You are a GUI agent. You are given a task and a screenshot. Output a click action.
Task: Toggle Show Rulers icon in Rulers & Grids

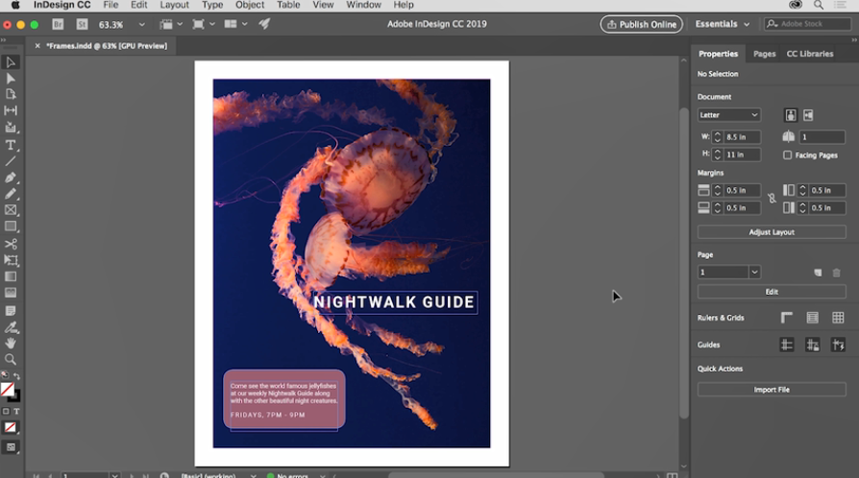pos(787,318)
